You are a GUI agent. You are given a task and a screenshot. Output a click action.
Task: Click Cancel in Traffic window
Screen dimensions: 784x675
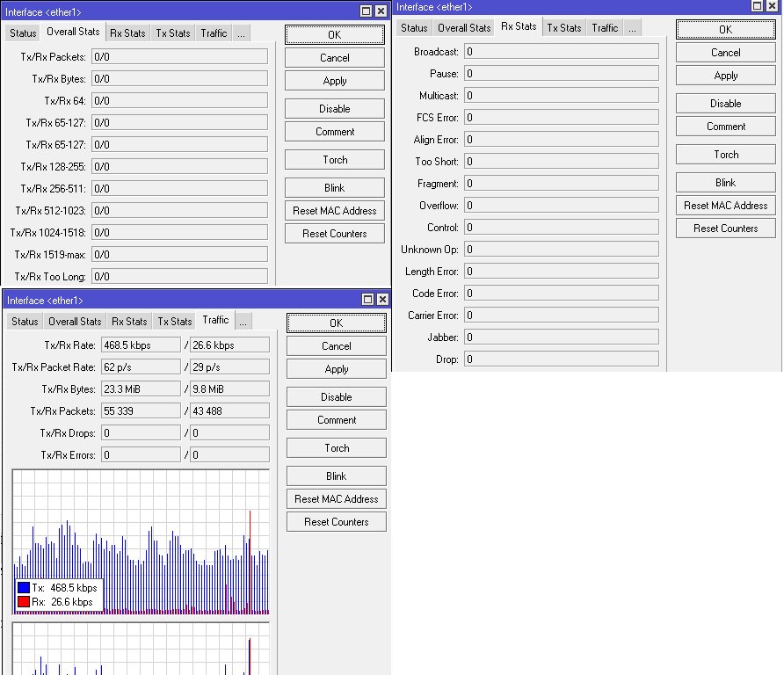click(x=336, y=346)
